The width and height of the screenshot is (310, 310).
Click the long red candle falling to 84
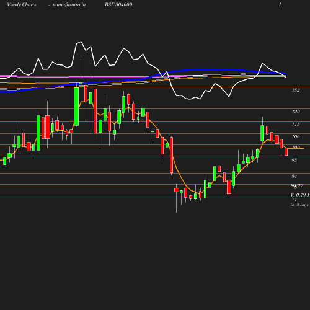pyautogui.click(x=171, y=155)
